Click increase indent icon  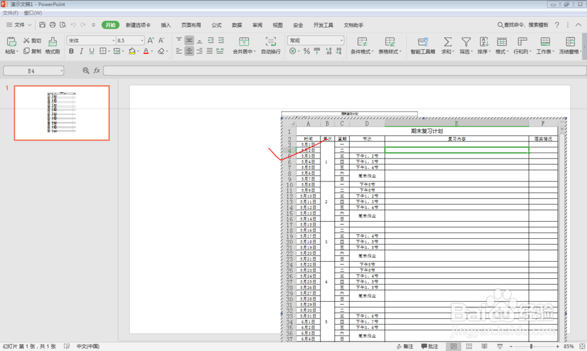coord(221,41)
